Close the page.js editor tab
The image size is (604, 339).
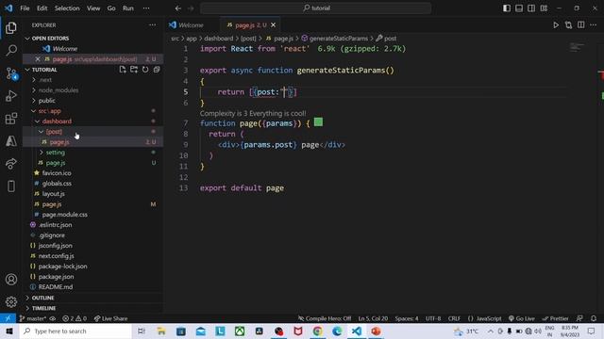(273, 25)
